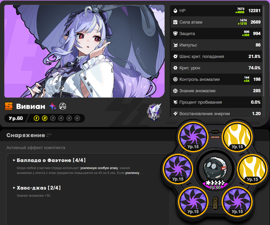Click the Anomaly specialty icon beside Вивиан
The height and width of the screenshot is (225, 270).
[x=62, y=106]
